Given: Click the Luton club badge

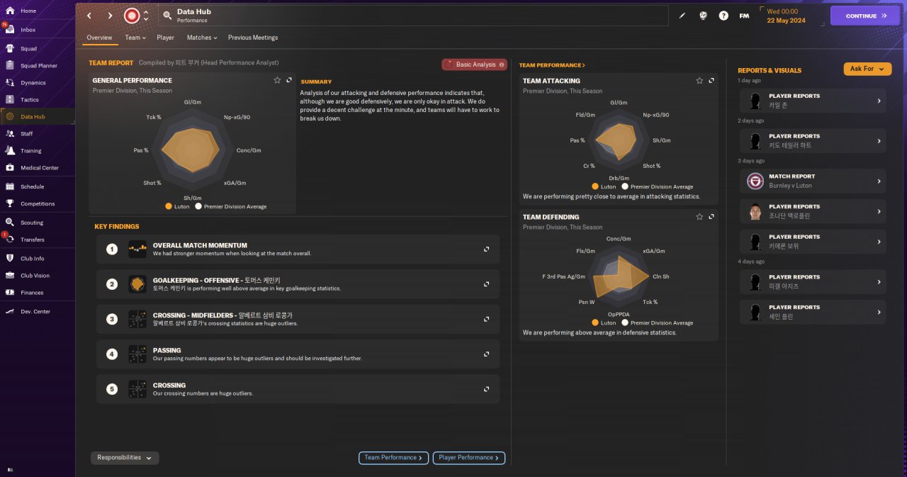Looking at the screenshot, I should pos(131,16).
